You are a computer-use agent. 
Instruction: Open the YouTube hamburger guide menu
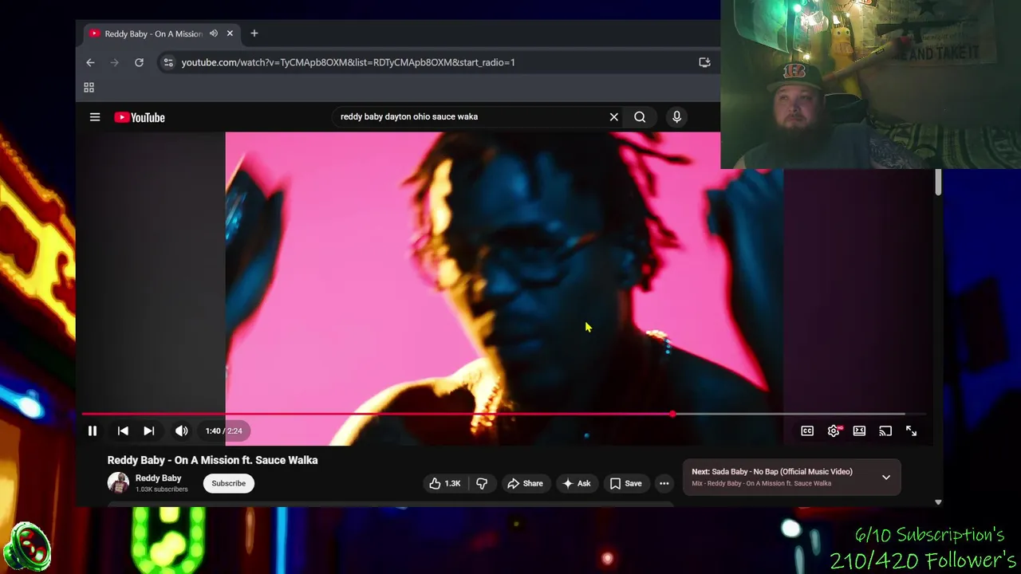point(95,117)
